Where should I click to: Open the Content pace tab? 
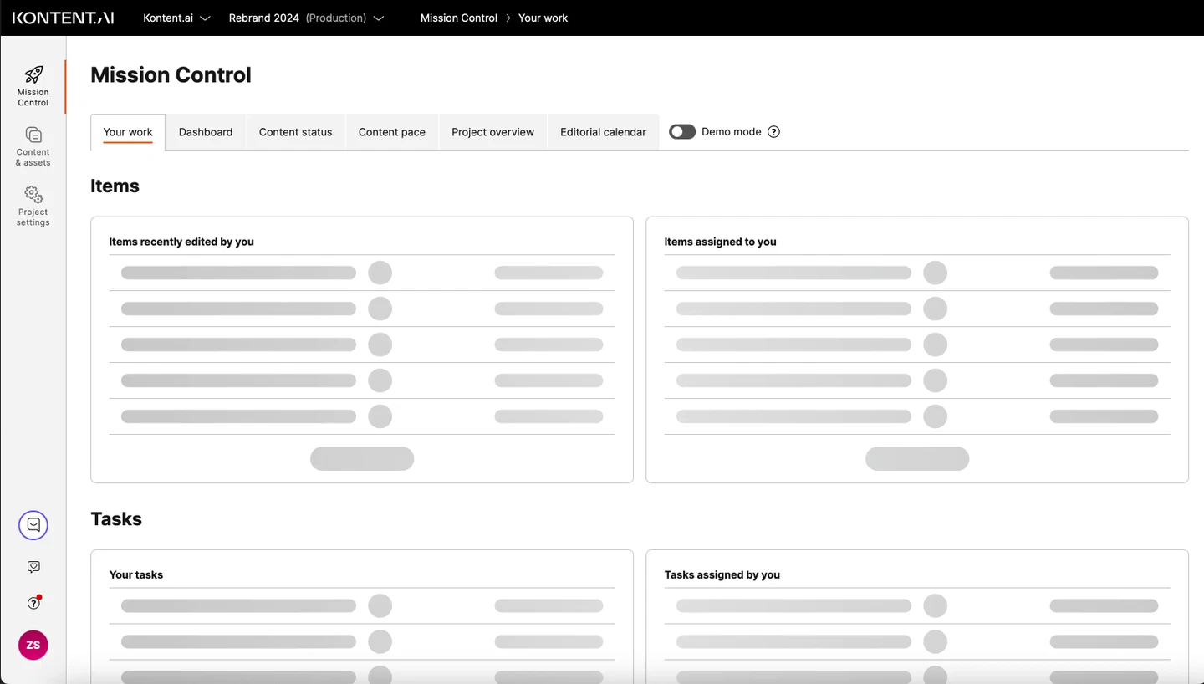(x=391, y=132)
